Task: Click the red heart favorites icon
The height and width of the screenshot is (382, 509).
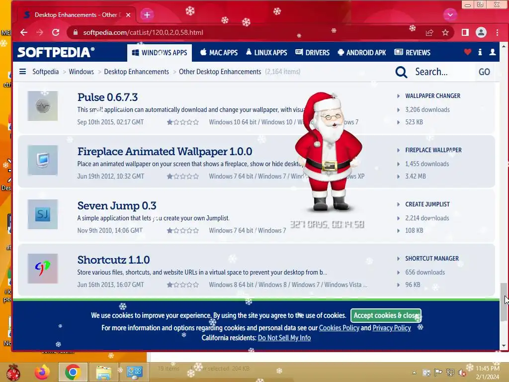Action: point(467,52)
